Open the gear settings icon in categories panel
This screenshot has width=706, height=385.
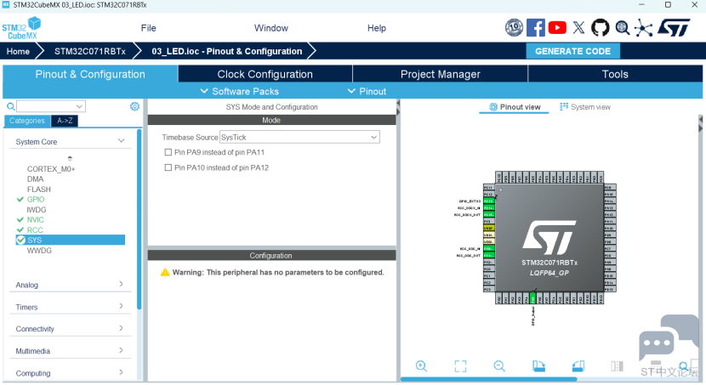pyautogui.click(x=134, y=106)
